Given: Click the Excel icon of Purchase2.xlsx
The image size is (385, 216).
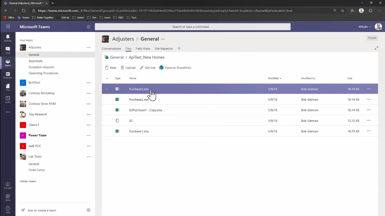Looking at the screenshot, I should point(117,99).
